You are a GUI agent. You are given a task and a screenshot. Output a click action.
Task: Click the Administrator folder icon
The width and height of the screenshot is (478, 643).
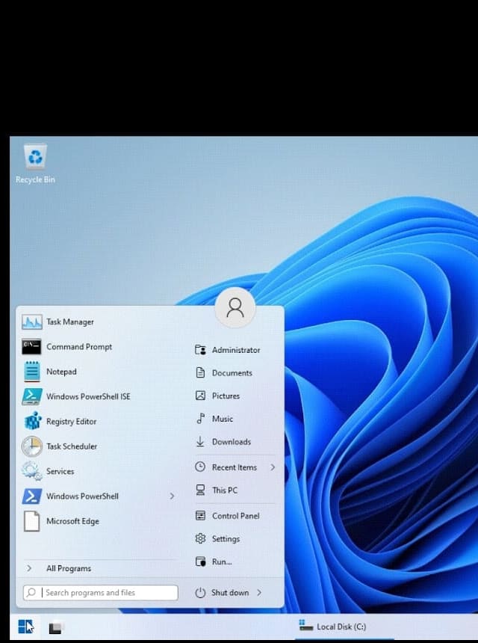tap(200, 350)
